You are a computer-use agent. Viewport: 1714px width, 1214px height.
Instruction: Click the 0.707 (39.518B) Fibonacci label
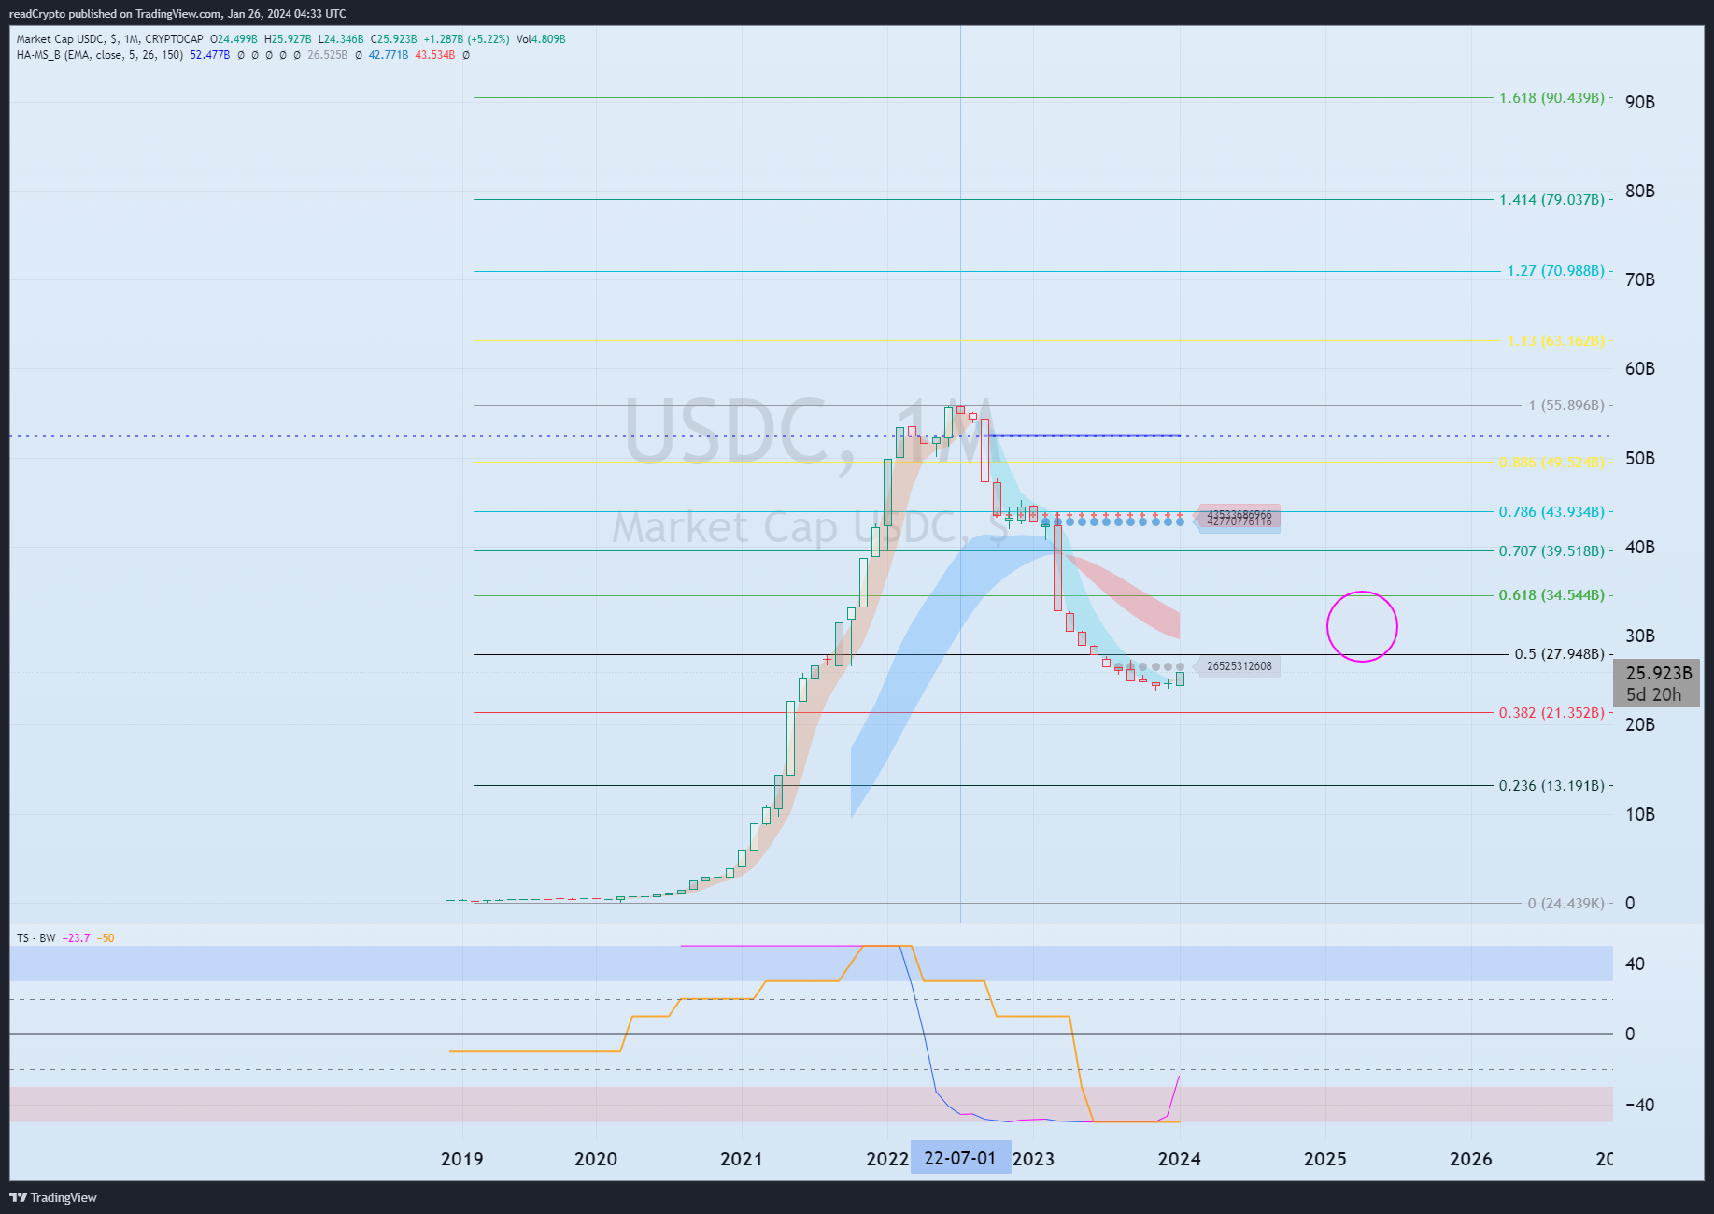1551,551
